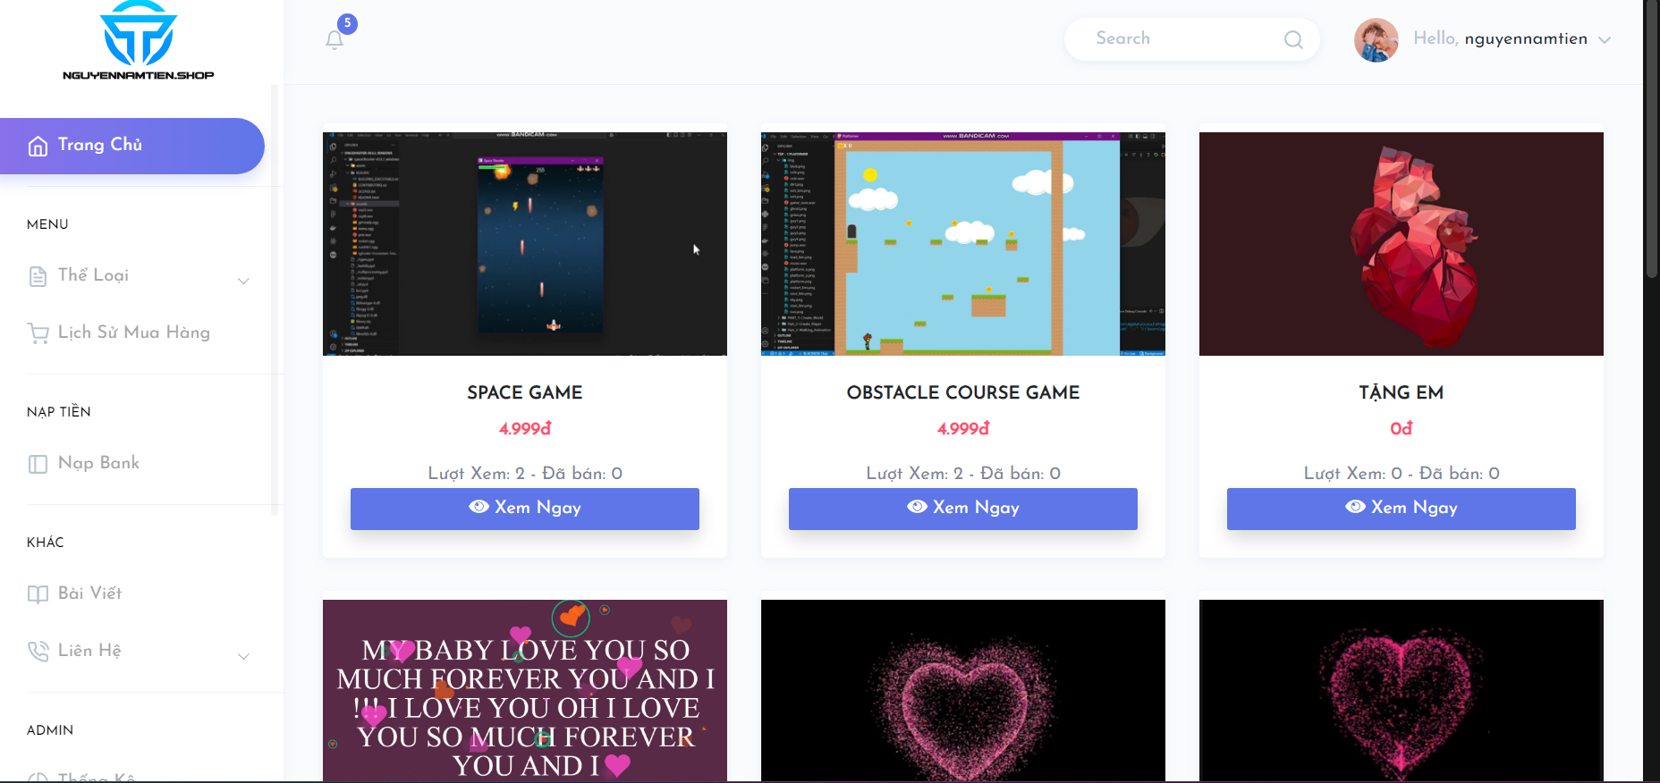The width and height of the screenshot is (1660, 783).
Task: Click the NGUYENNAMTIEN.SHOP logo
Action: pyautogui.click(x=139, y=41)
